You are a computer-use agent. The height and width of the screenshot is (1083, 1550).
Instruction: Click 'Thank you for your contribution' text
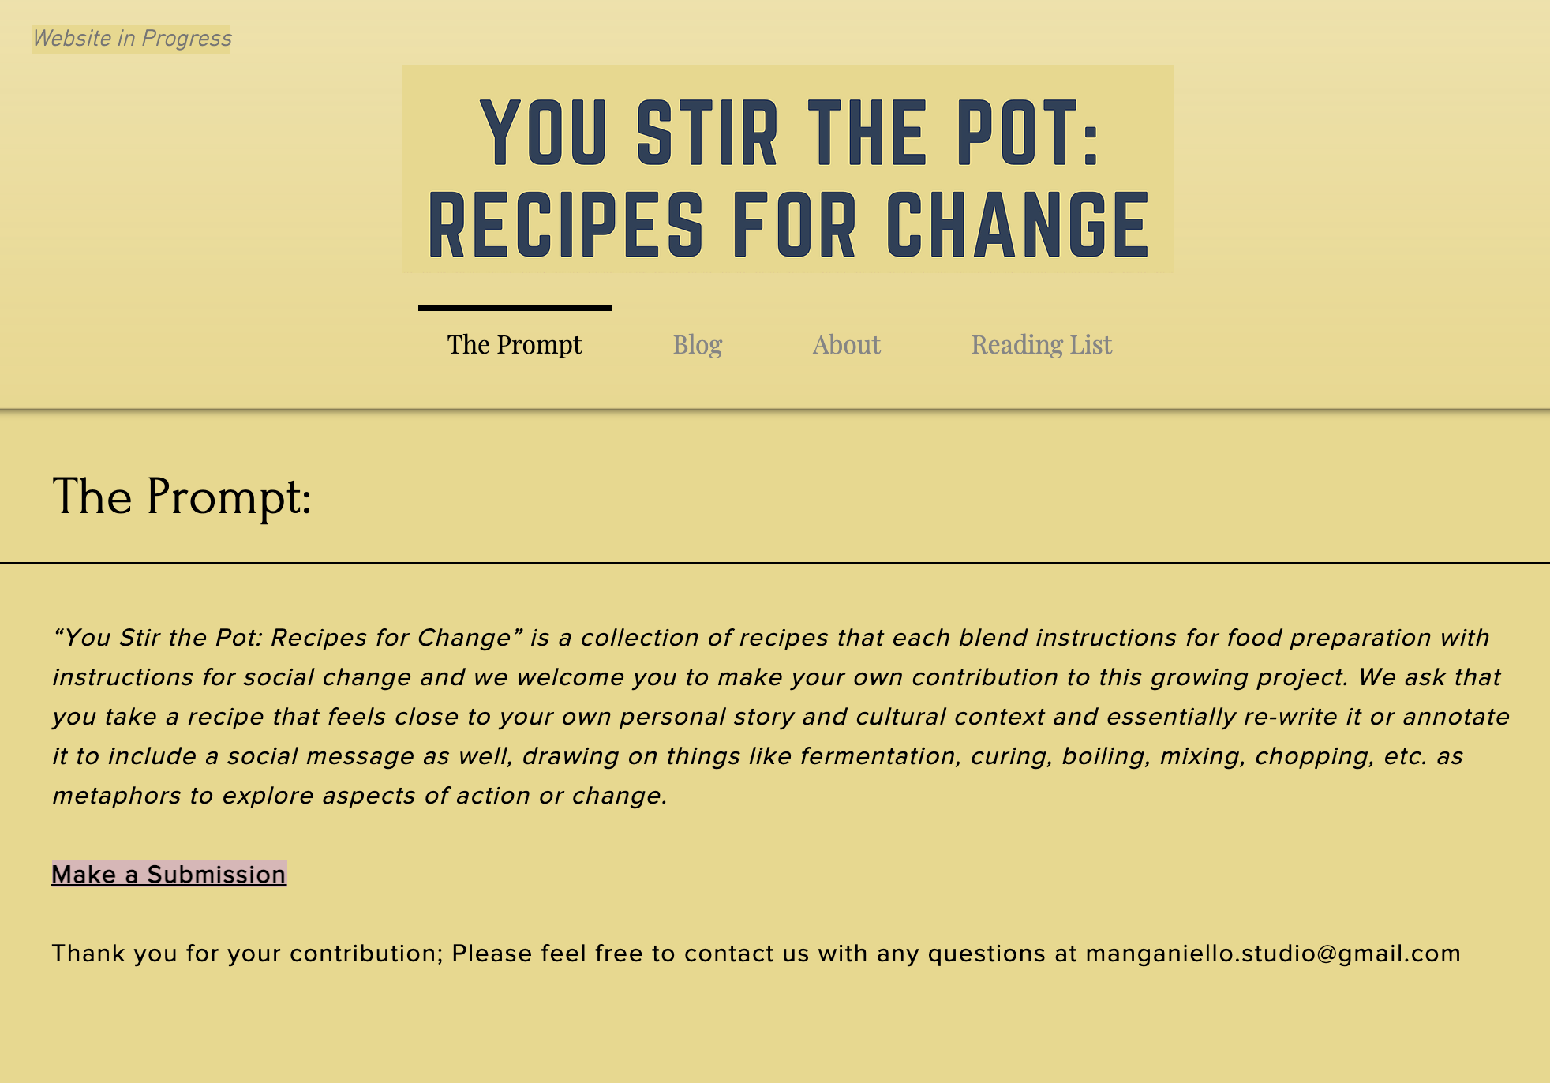[x=245, y=954]
